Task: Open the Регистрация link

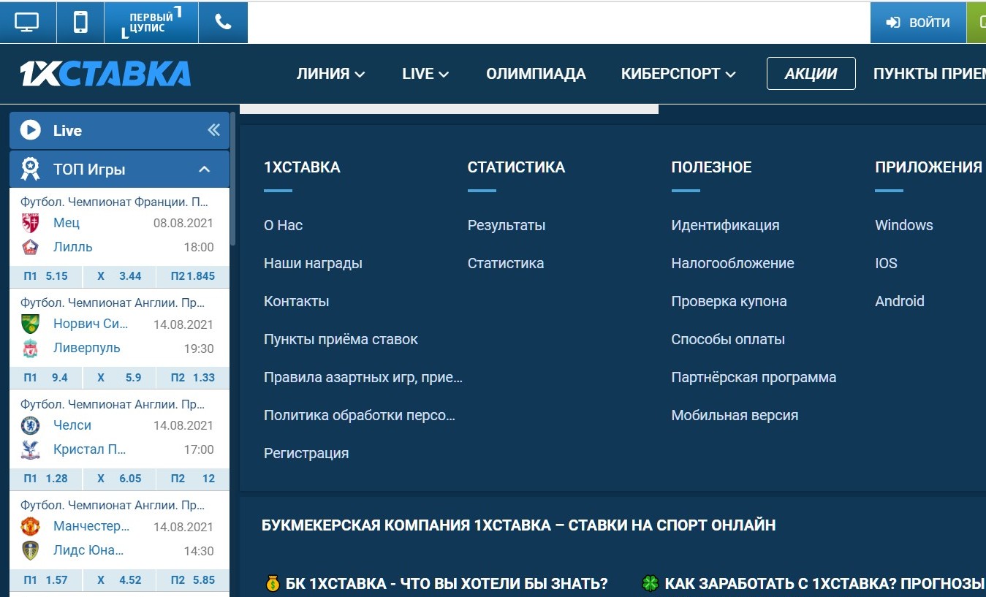Action: coord(306,453)
